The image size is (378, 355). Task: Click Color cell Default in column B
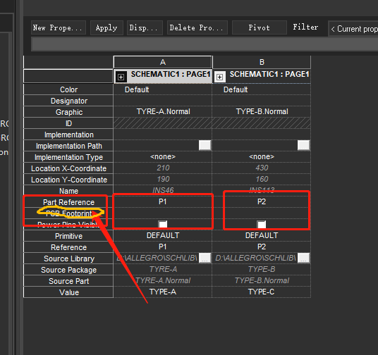click(x=262, y=89)
